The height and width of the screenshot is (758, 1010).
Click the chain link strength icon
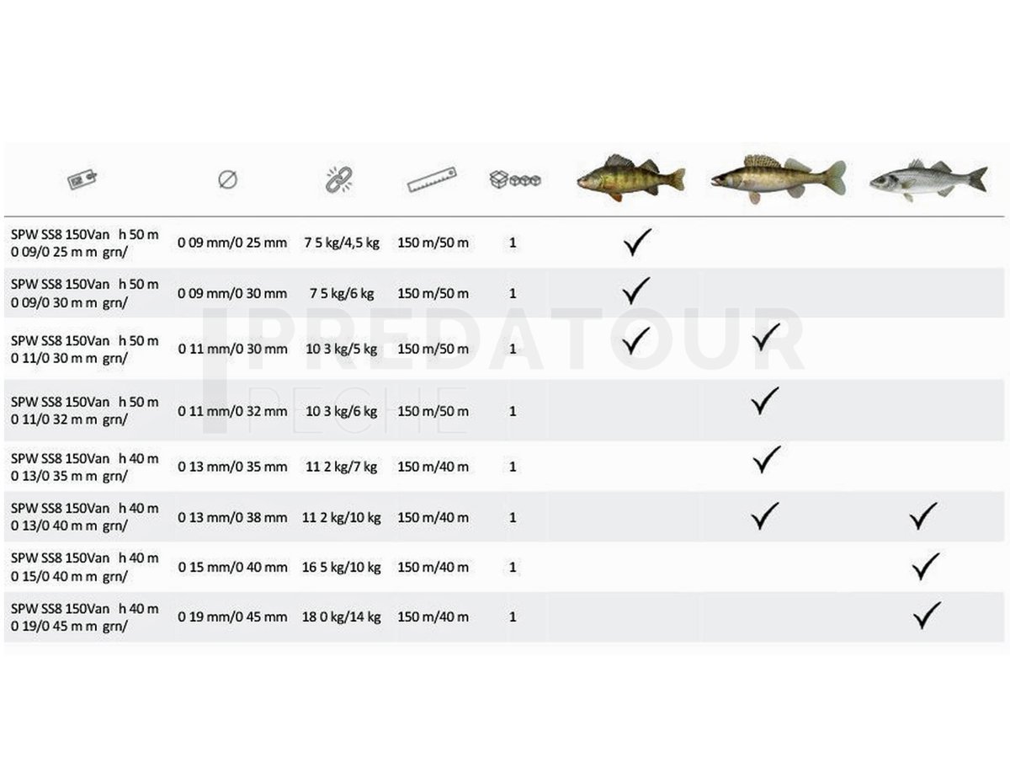[339, 179]
